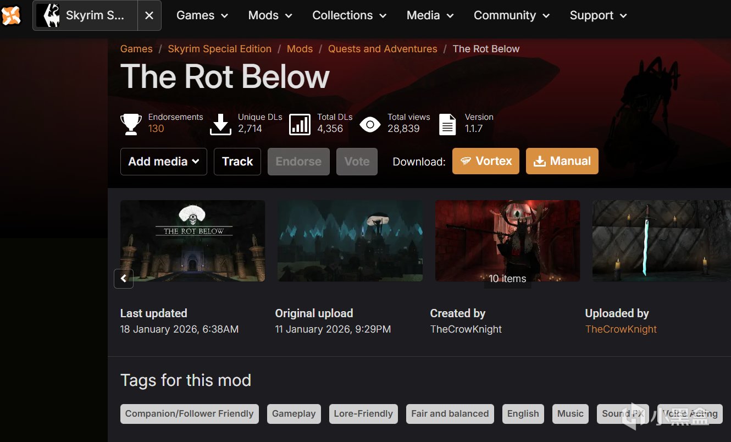Viewport: 731px width, 442px height.
Task: Expand the Media menu
Action: tap(430, 15)
